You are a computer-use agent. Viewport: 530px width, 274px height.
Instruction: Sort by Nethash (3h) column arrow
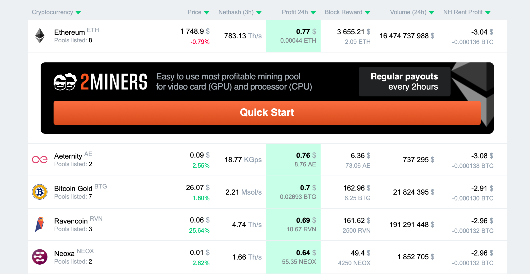tap(259, 13)
